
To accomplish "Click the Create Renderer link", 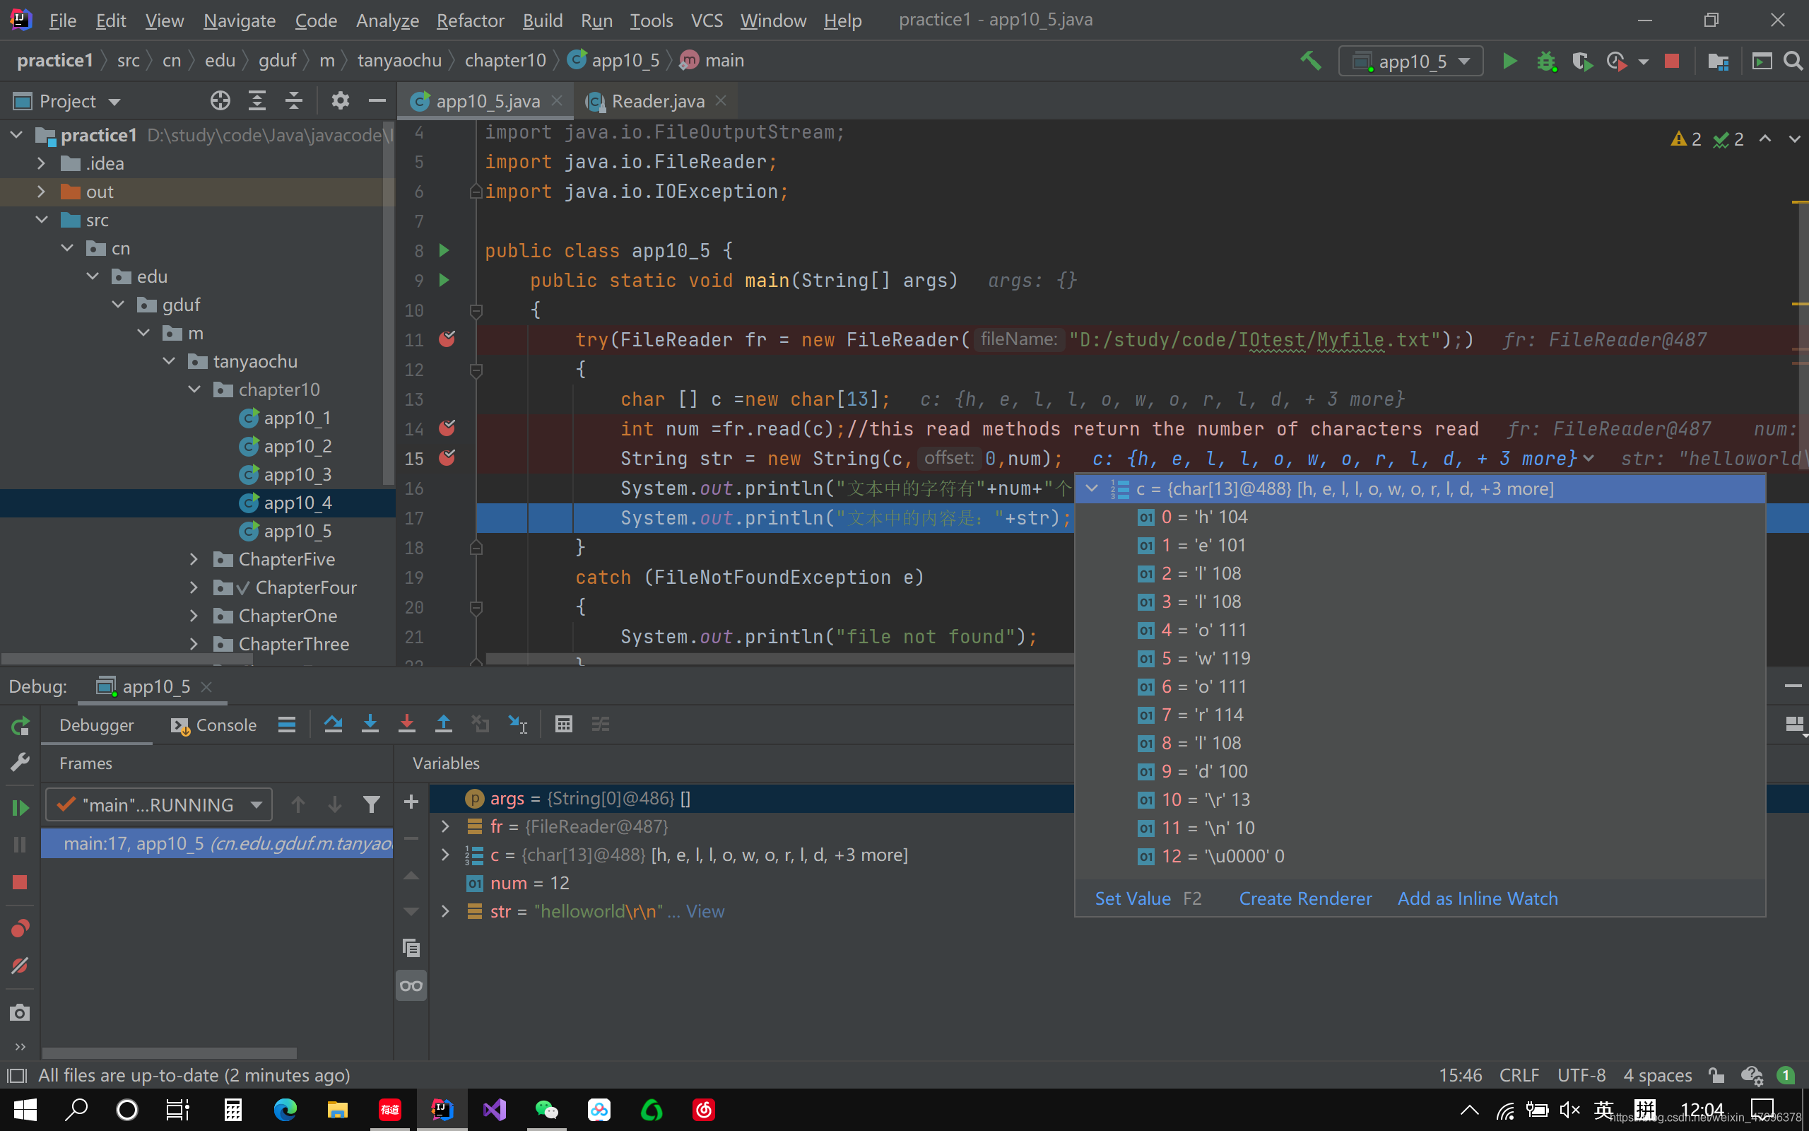I will click(1304, 898).
